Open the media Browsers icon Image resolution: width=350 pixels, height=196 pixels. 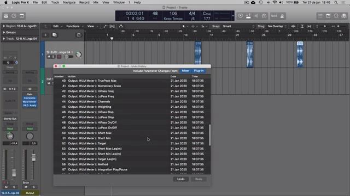344,16
